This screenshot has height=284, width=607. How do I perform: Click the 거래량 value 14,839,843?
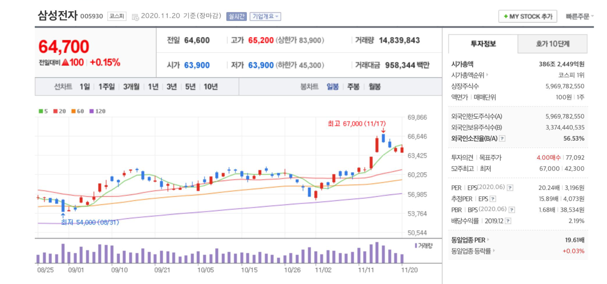tap(399, 40)
